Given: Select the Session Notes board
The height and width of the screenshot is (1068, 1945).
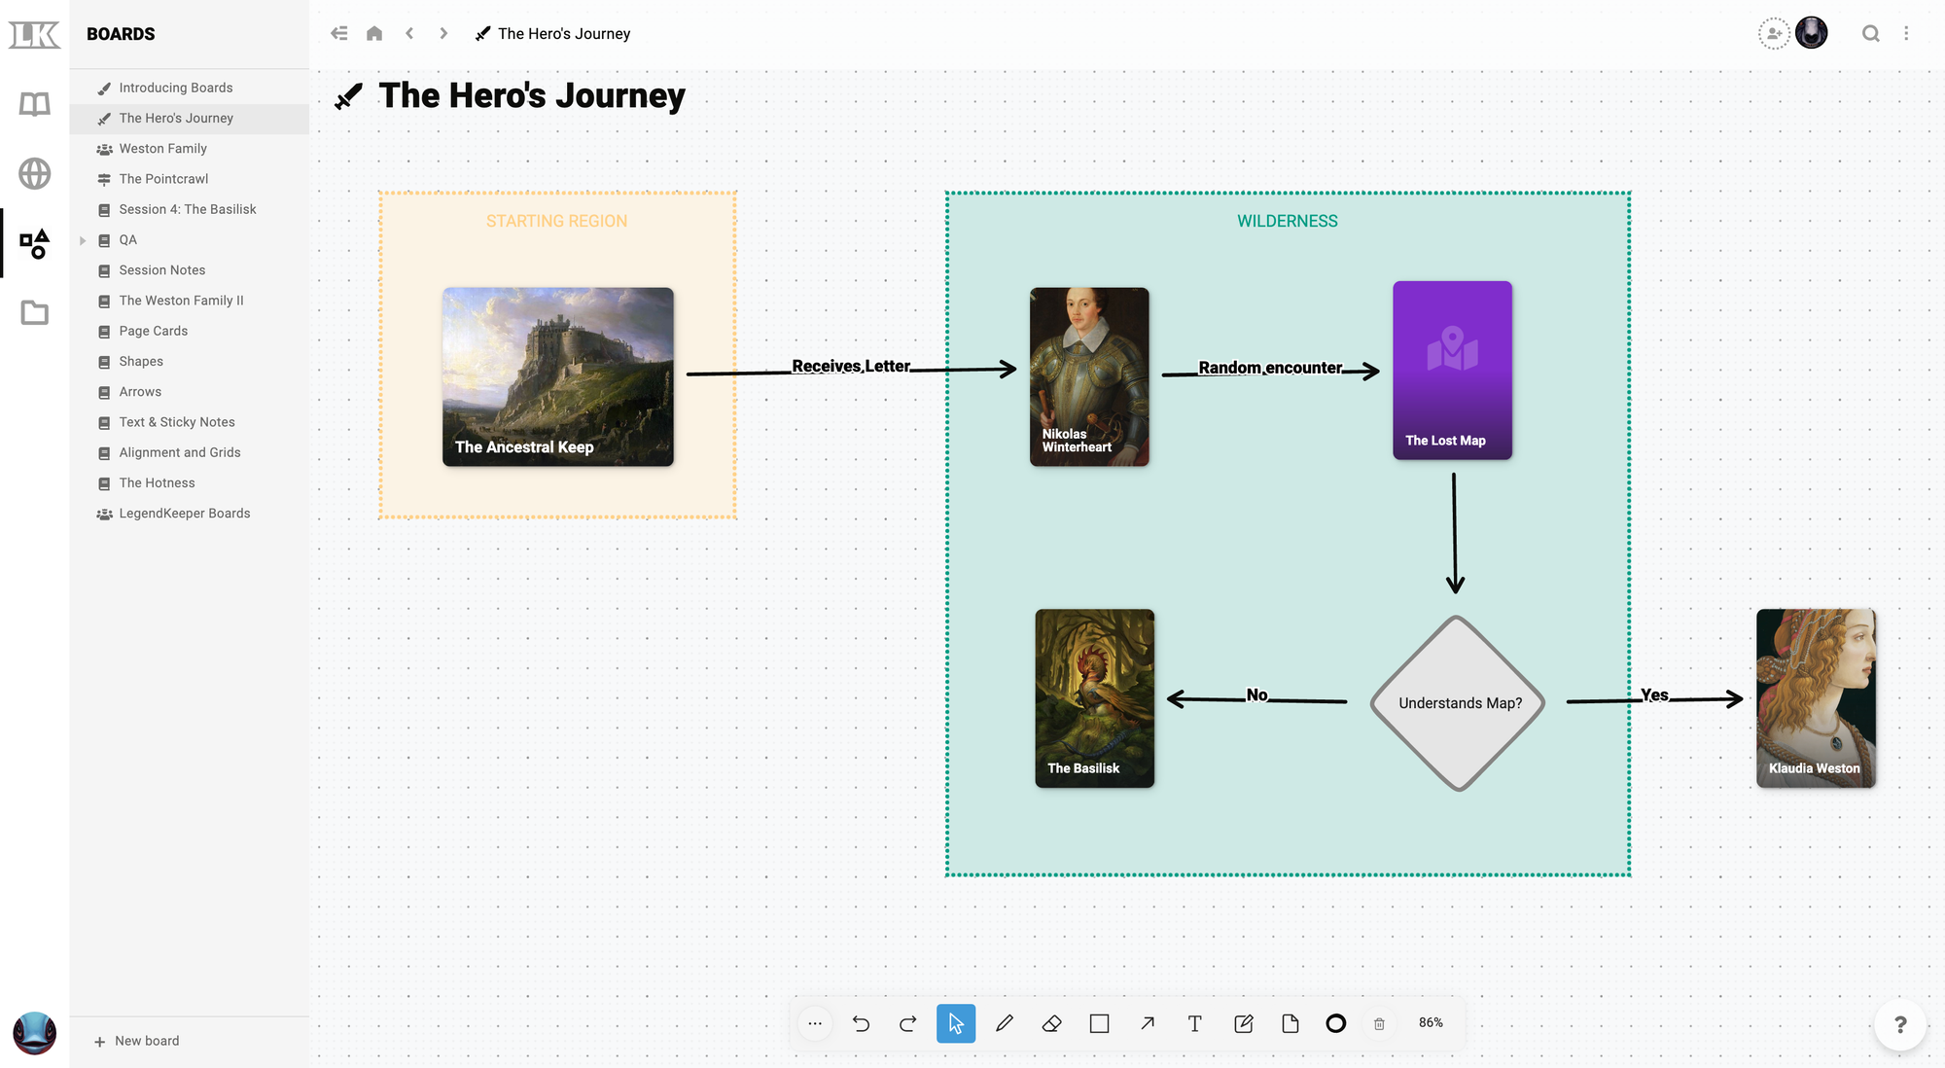Looking at the screenshot, I should (x=161, y=269).
